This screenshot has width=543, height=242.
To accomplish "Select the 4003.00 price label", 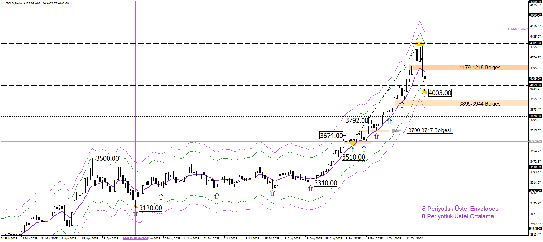I will 440,93.
